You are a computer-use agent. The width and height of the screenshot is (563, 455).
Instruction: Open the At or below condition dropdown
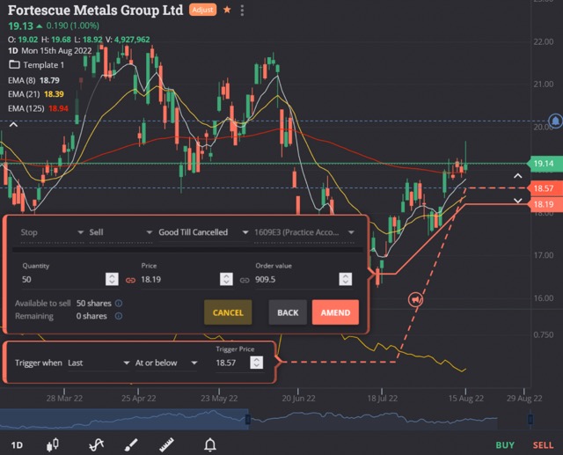coord(165,363)
